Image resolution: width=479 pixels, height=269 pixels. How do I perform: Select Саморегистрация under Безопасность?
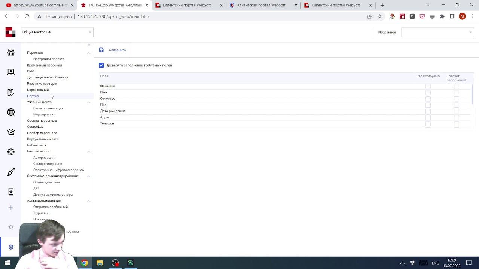coord(48,164)
